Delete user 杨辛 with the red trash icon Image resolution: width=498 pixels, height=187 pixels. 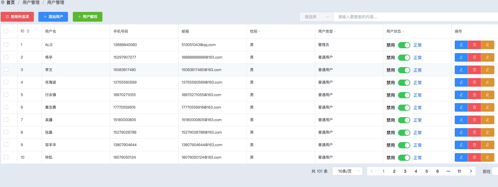474,57
